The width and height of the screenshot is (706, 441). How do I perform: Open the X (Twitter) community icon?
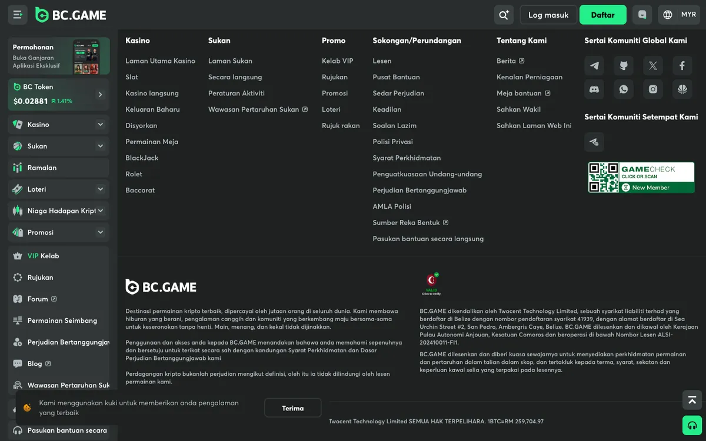[x=653, y=66]
